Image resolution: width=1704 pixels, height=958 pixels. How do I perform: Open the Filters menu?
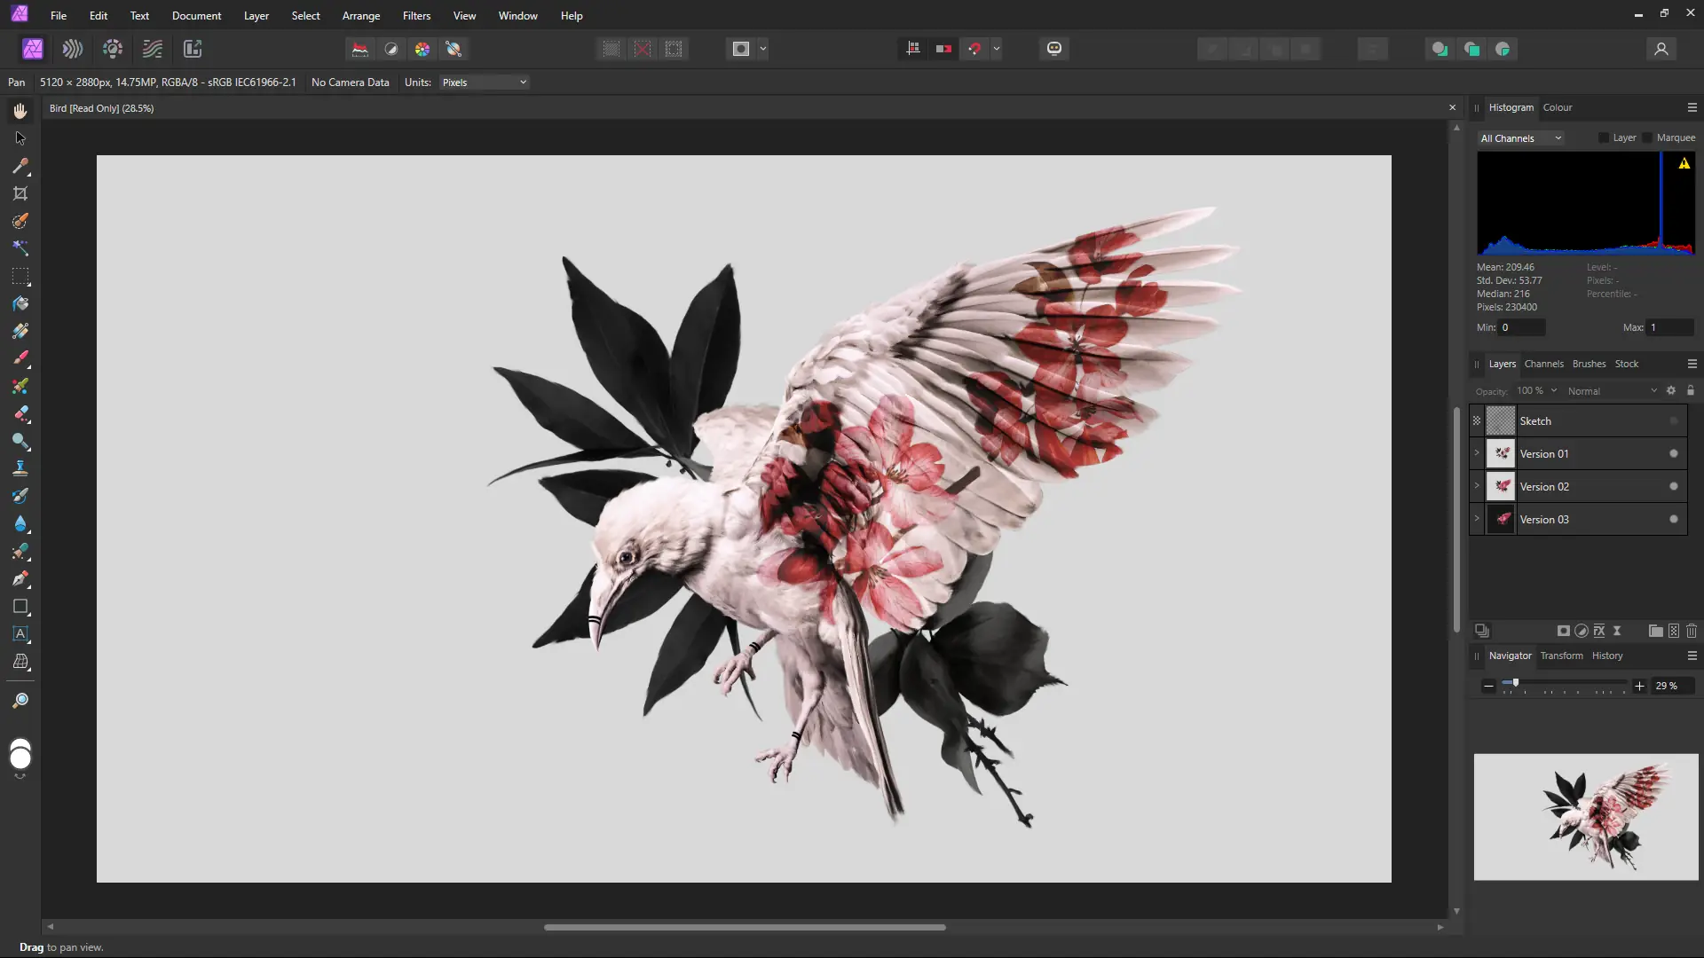pyautogui.click(x=416, y=16)
